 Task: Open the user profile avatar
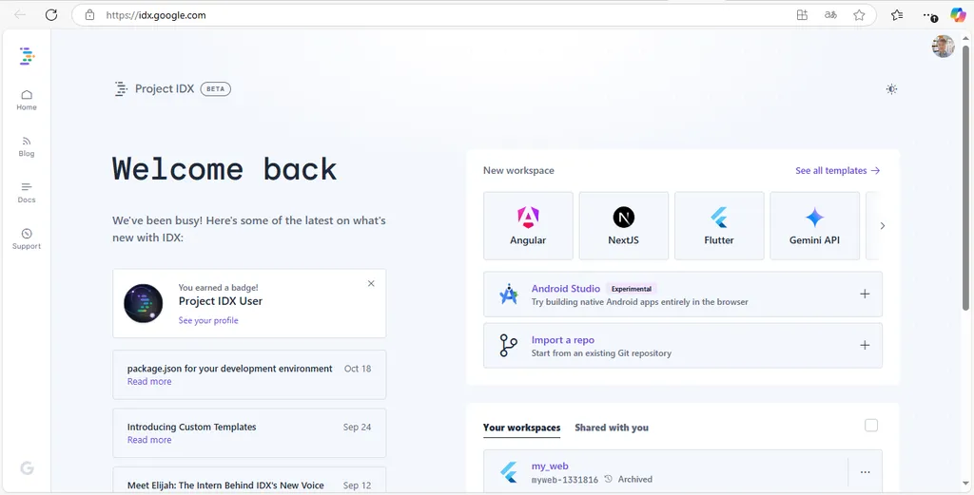(943, 47)
